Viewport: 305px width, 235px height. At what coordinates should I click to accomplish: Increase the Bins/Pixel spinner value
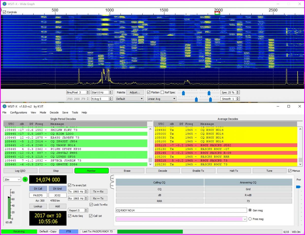[88, 91]
